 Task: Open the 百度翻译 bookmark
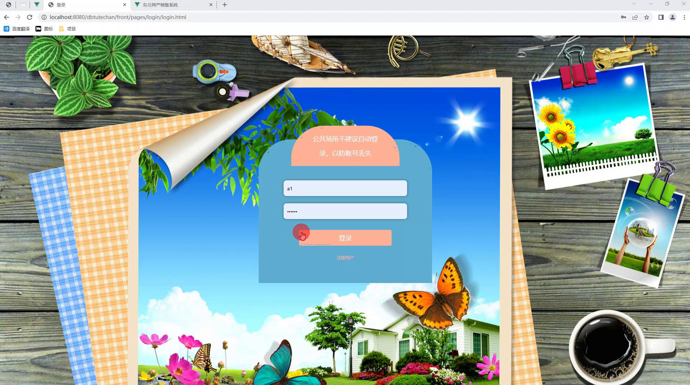click(17, 29)
